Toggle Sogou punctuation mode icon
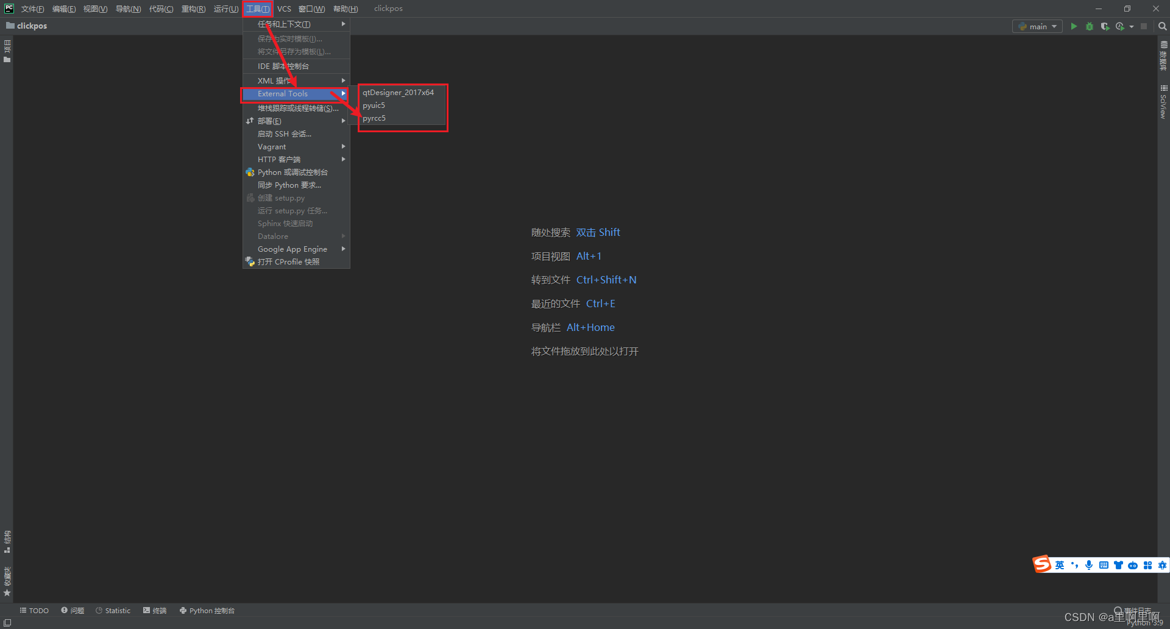 point(1074,565)
